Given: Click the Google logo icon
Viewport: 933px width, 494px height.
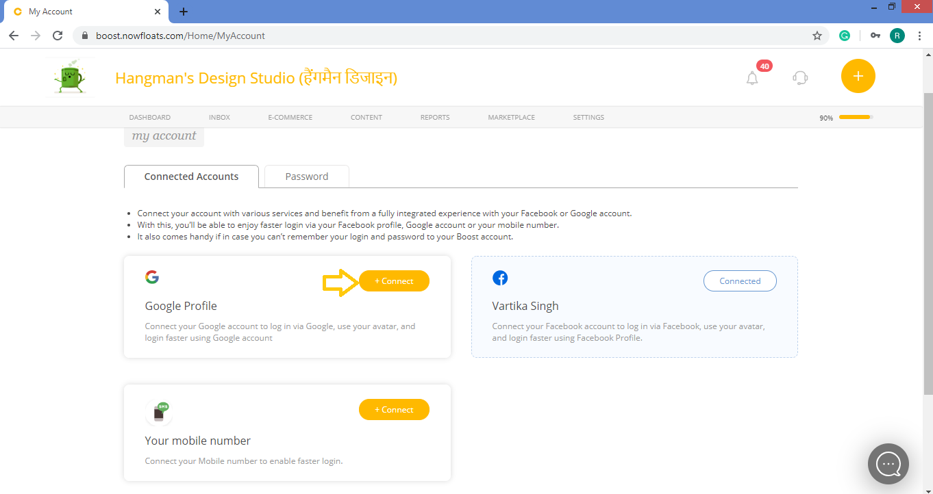Looking at the screenshot, I should point(152,277).
